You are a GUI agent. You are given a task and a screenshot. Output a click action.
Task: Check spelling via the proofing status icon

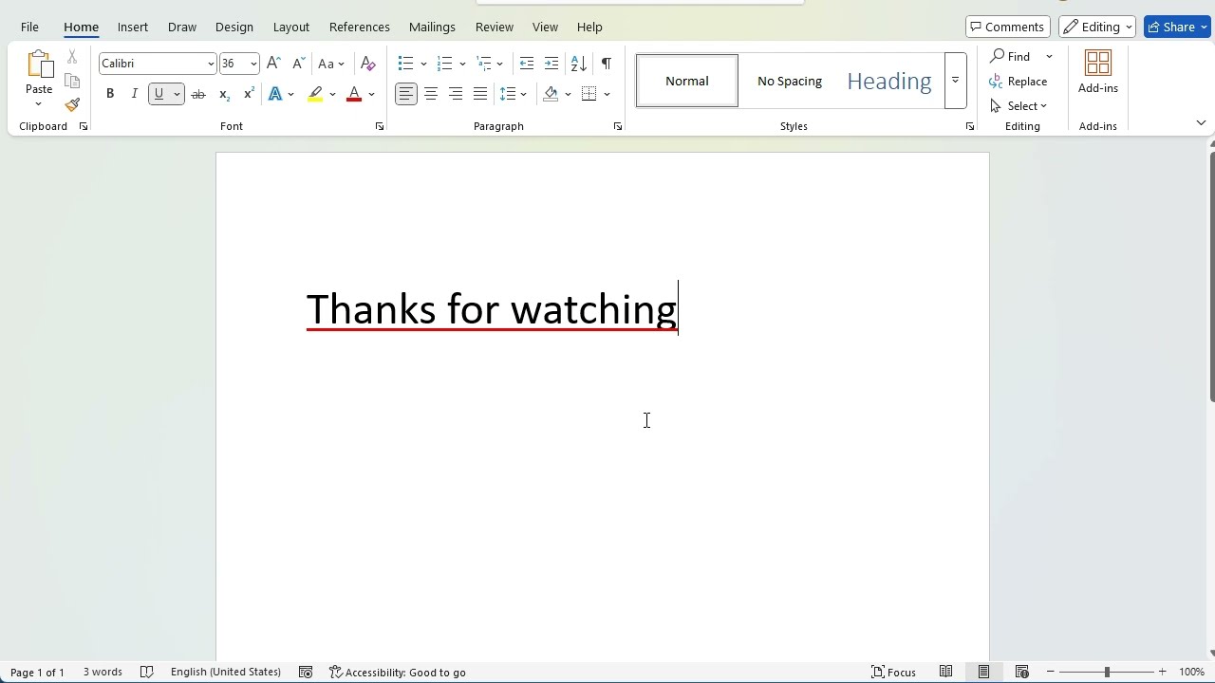click(147, 672)
